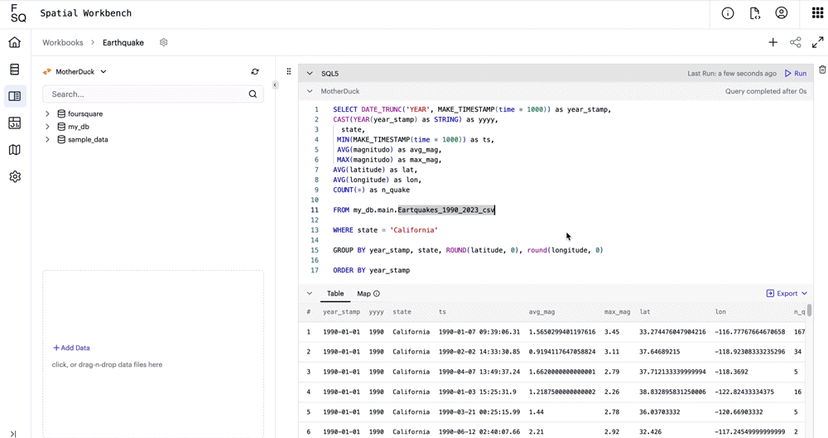Image resolution: width=828 pixels, height=438 pixels.
Task: Add a new cell with plus icon
Action: [773, 42]
